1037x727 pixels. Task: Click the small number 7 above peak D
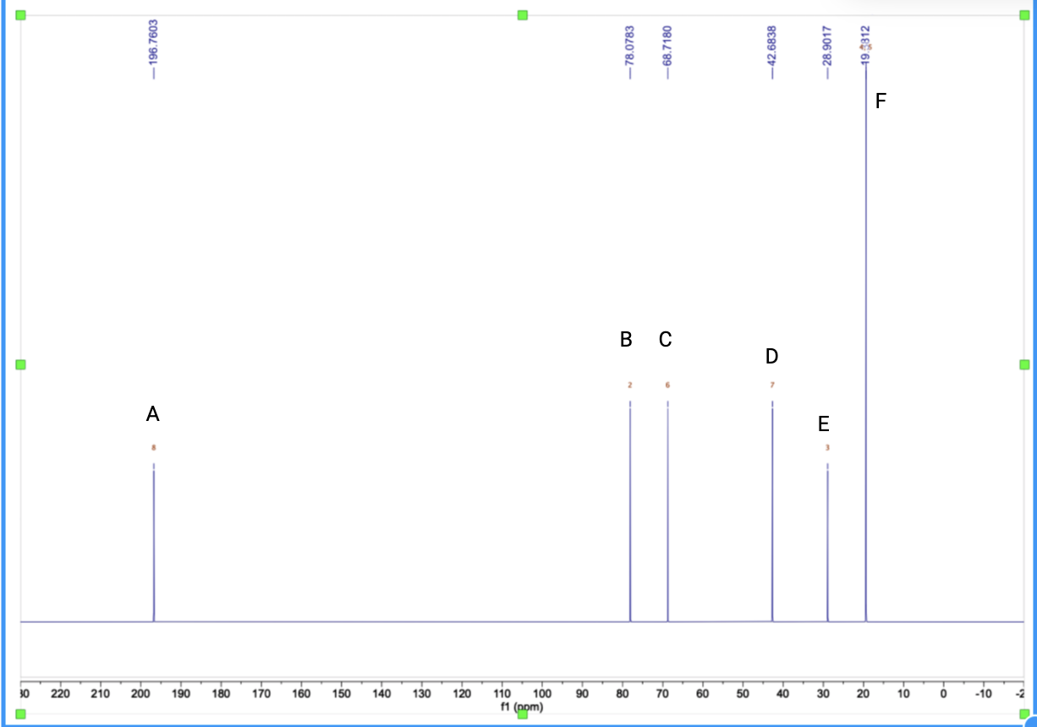[x=772, y=385]
